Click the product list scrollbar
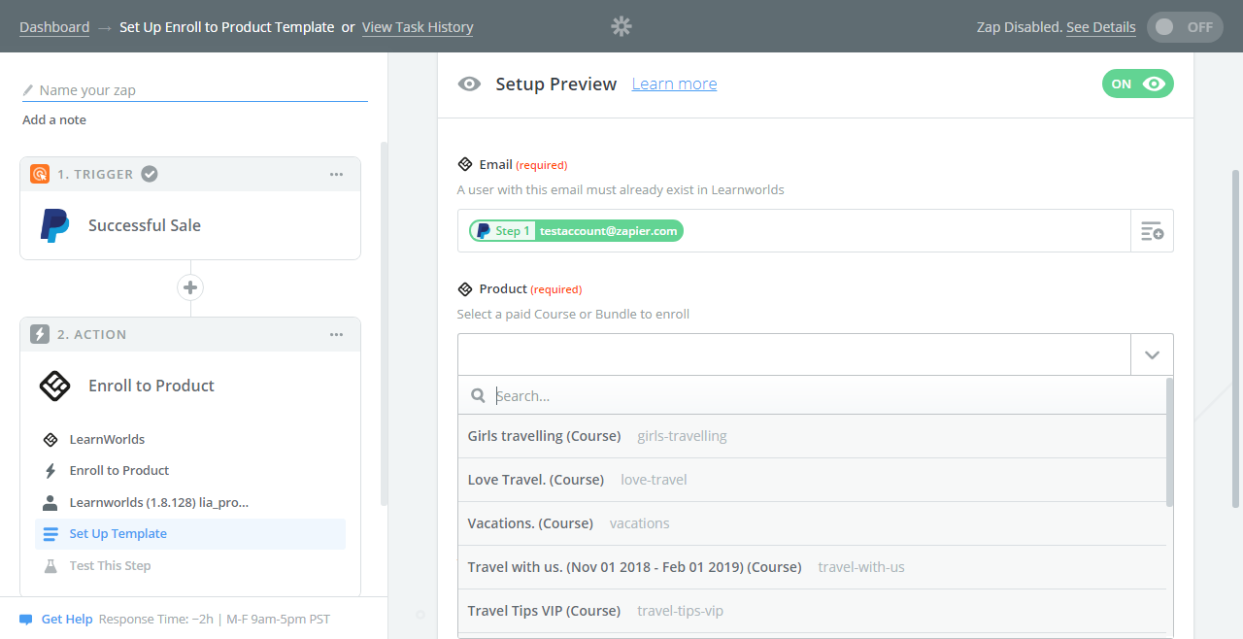 coord(1169,442)
